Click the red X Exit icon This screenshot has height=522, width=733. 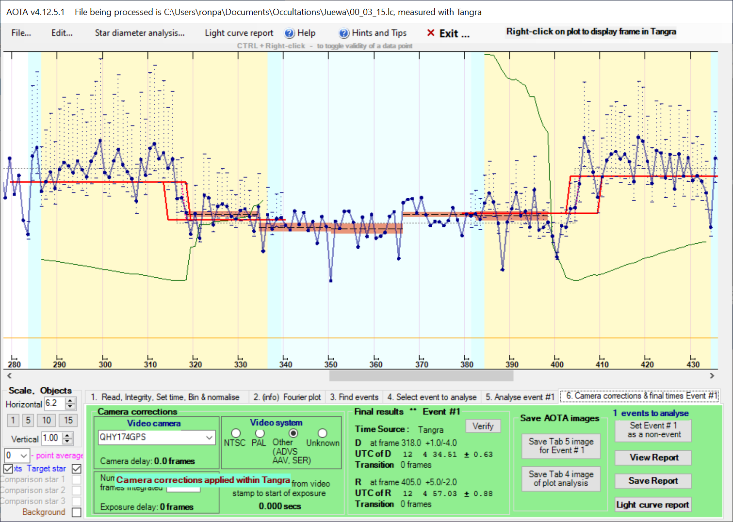click(x=431, y=33)
